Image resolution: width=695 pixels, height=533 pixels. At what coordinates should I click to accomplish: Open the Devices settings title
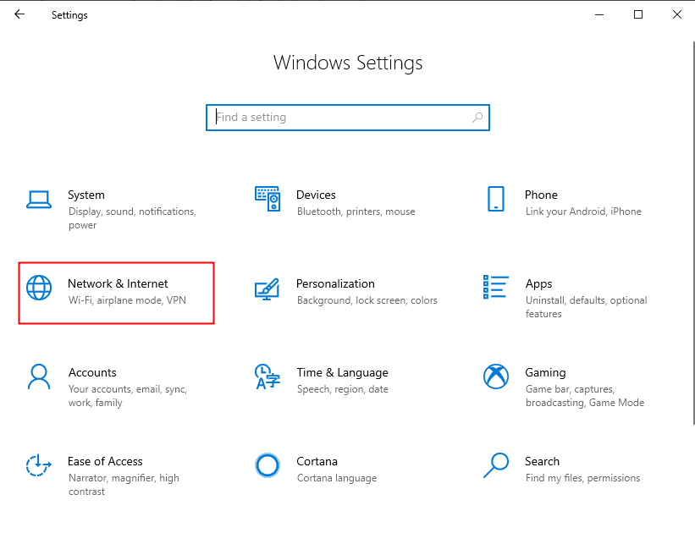(x=316, y=195)
